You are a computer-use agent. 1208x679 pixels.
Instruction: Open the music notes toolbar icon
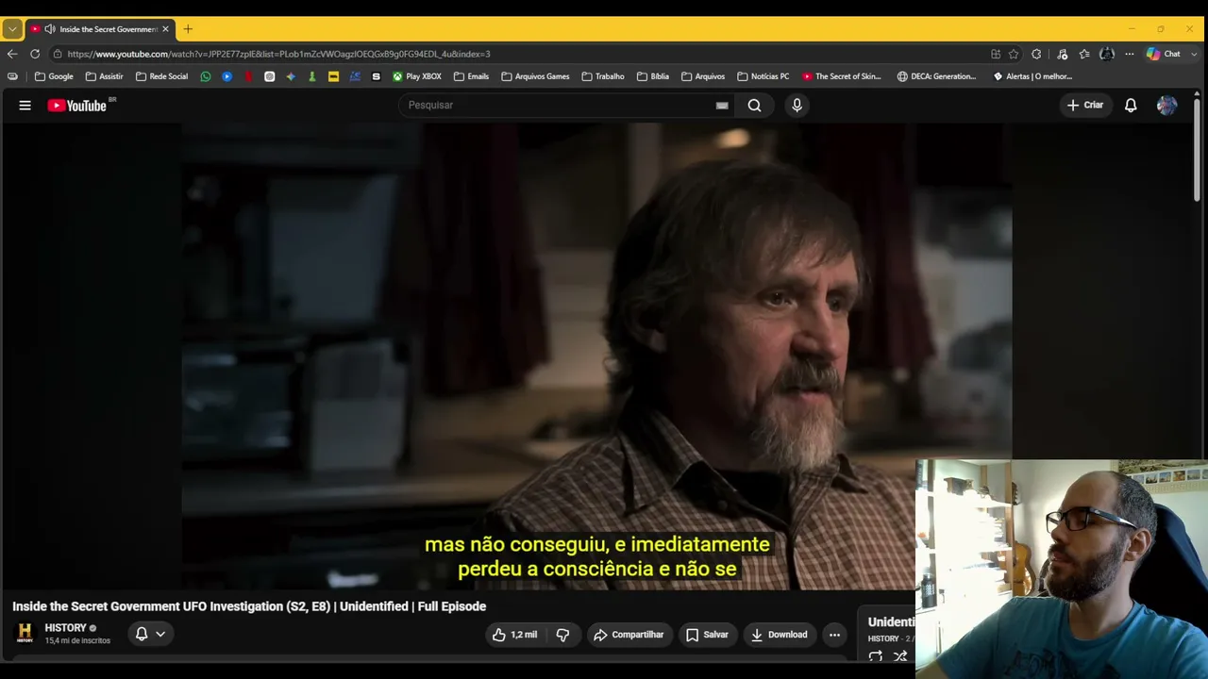[x=1062, y=54]
